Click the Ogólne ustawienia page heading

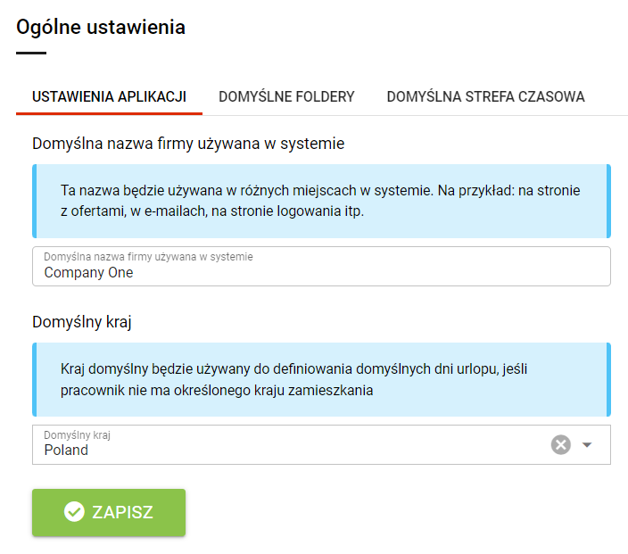tap(101, 28)
